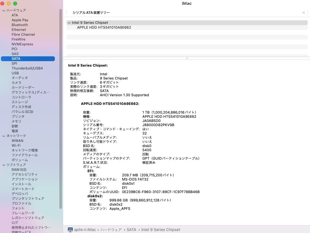Image resolution: width=310 pixels, height=233 pixels.
Task: Open WWAN in the network section
Action: (17, 141)
